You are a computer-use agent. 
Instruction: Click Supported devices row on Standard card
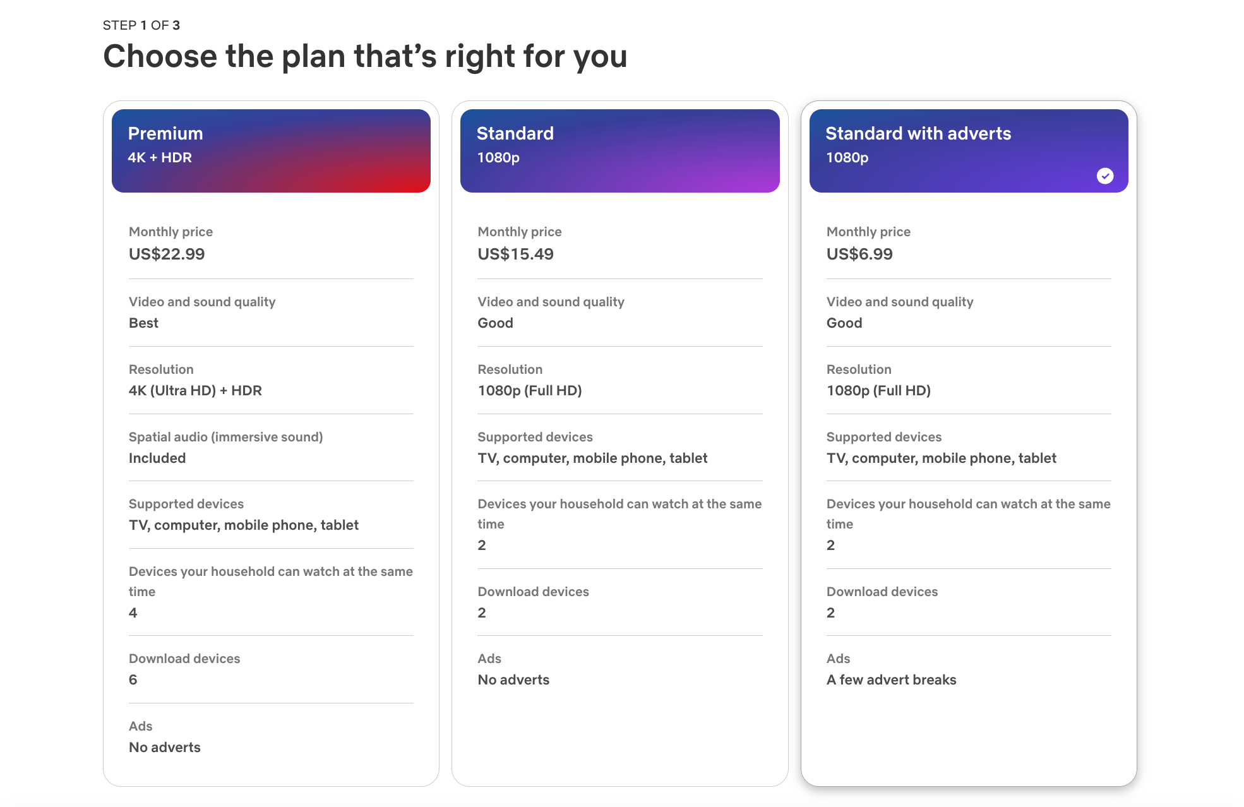point(592,447)
